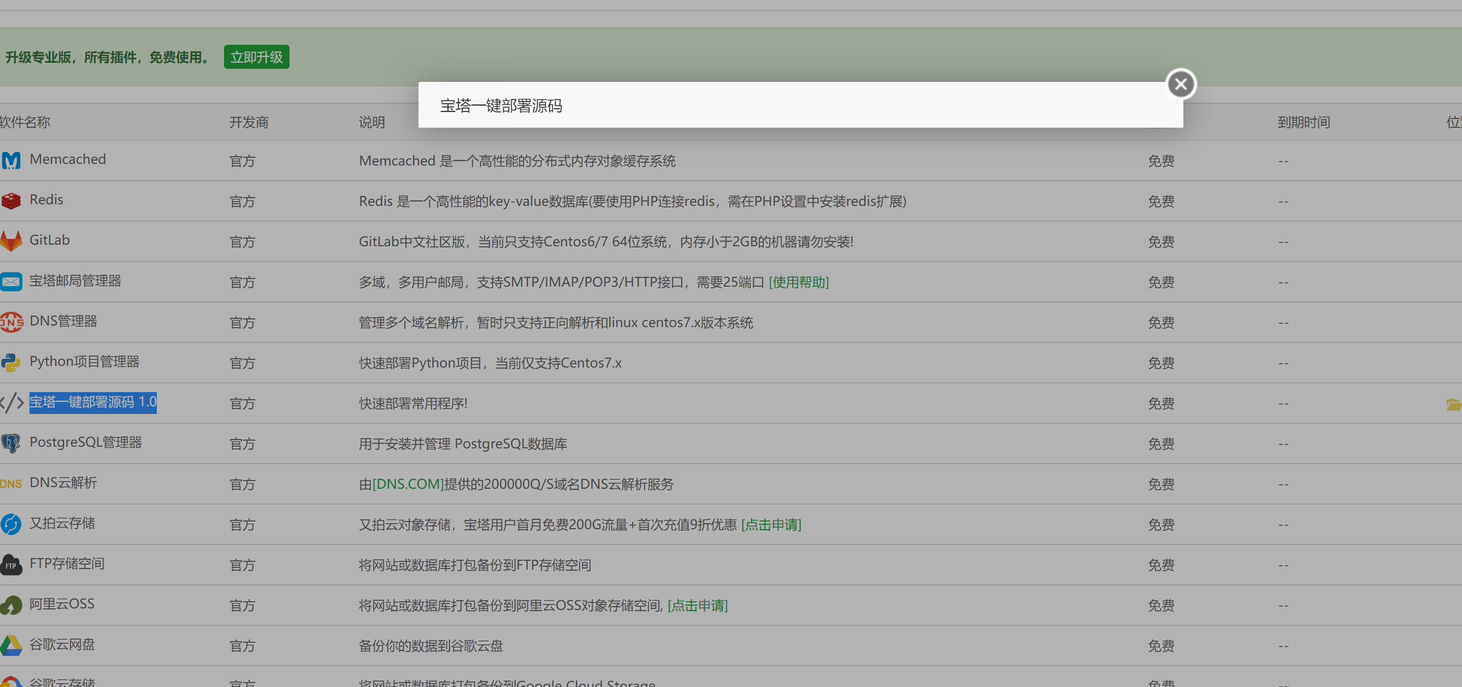Click 点击申请 link in 阿里云OSS row
The width and height of the screenshot is (1462, 687).
click(698, 605)
